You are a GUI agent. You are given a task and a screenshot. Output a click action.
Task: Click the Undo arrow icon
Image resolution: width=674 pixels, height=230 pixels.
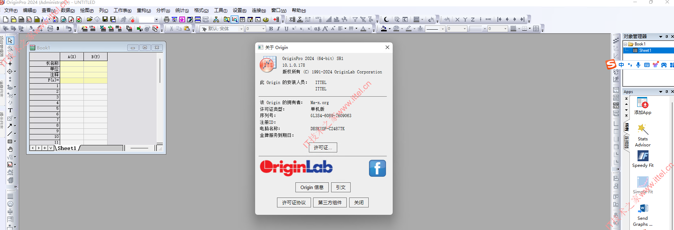click(x=69, y=29)
